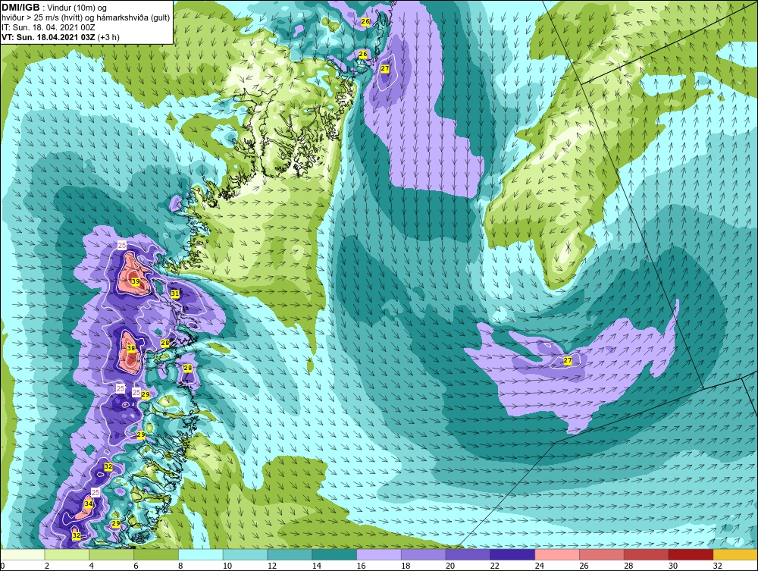
Task: Select the violet 20–22 m/s legend swatch
Action: point(468,554)
